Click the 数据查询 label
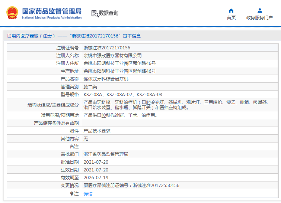The height and width of the screenshot is (203, 281). pos(109,13)
